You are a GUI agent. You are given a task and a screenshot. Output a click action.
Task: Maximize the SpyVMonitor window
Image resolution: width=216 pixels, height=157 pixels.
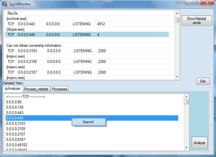click(196, 3)
